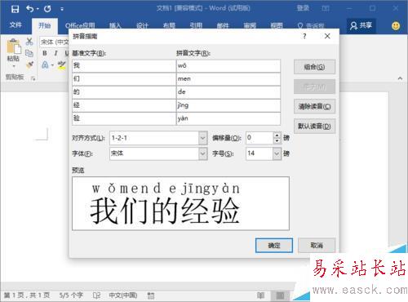
Task: Click the Redo/Repeat icon in title bar
Action: click(x=47, y=9)
